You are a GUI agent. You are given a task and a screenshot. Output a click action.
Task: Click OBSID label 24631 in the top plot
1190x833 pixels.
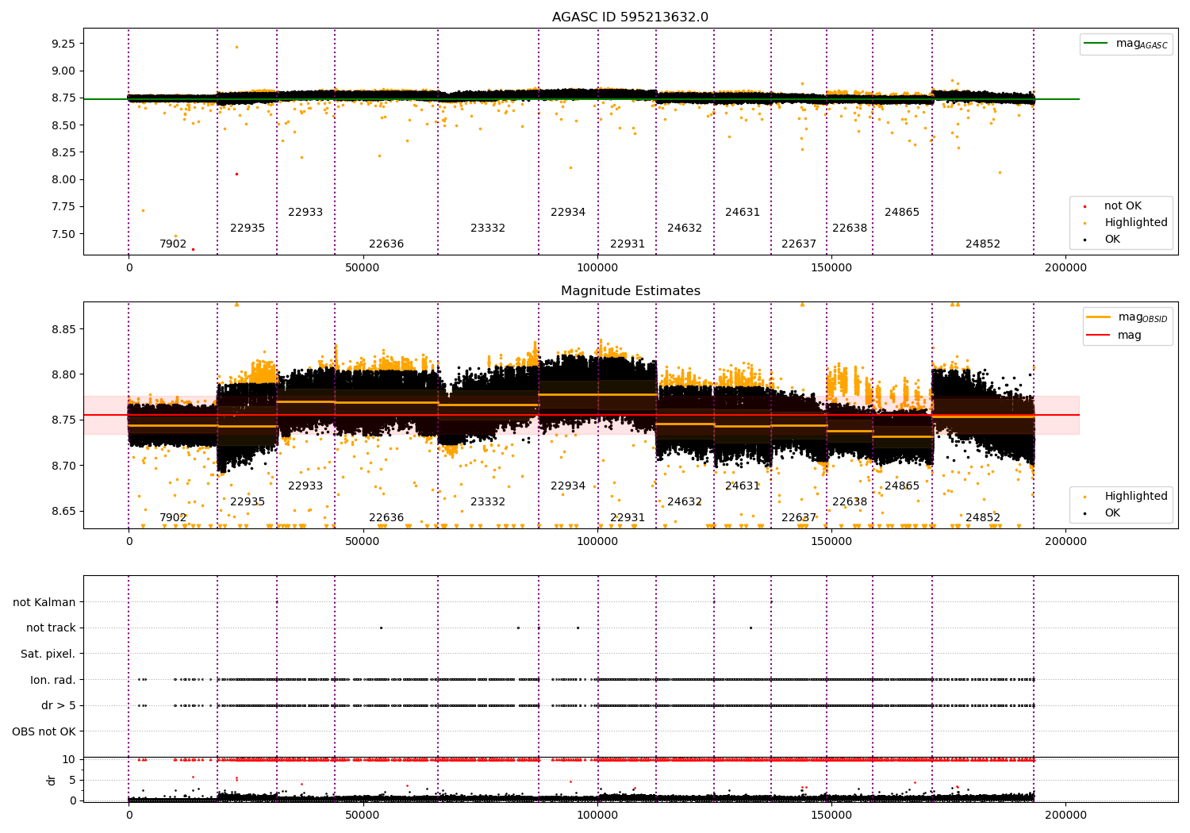pyautogui.click(x=743, y=213)
